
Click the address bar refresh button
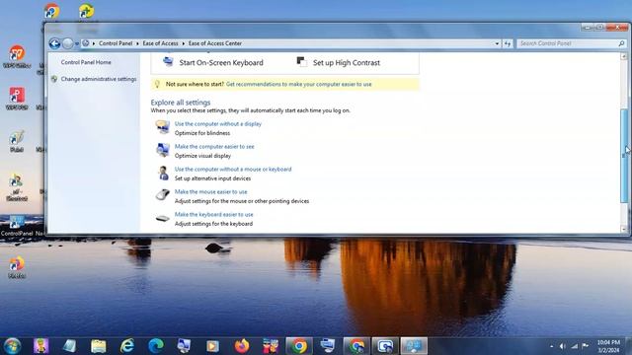[507, 43]
